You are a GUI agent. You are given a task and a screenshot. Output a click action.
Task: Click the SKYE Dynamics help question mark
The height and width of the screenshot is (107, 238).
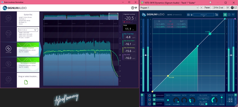229,15
